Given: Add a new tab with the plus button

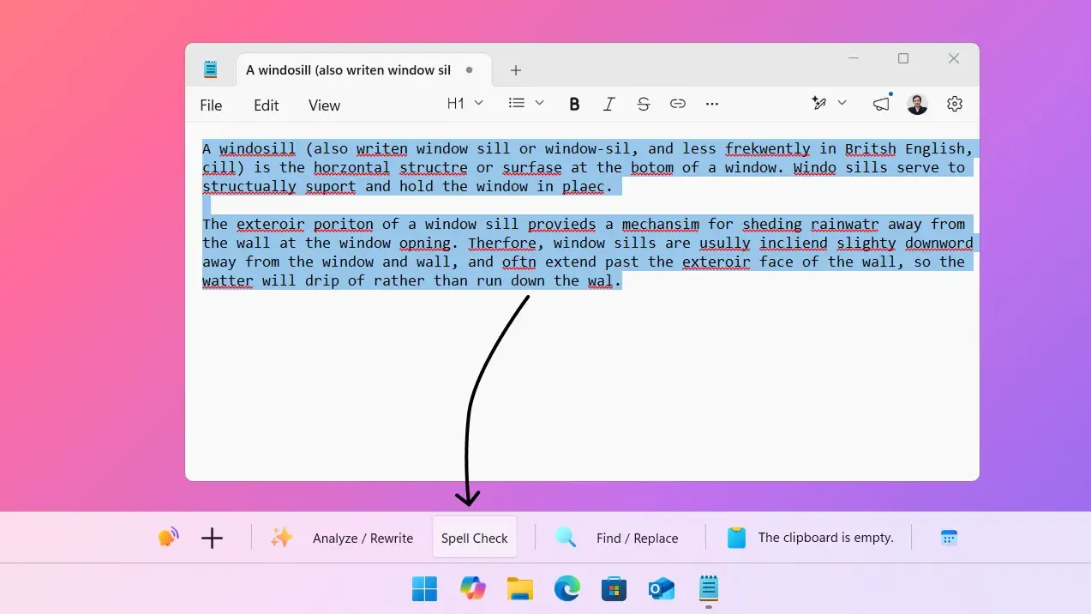Looking at the screenshot, I should (515, 70).
